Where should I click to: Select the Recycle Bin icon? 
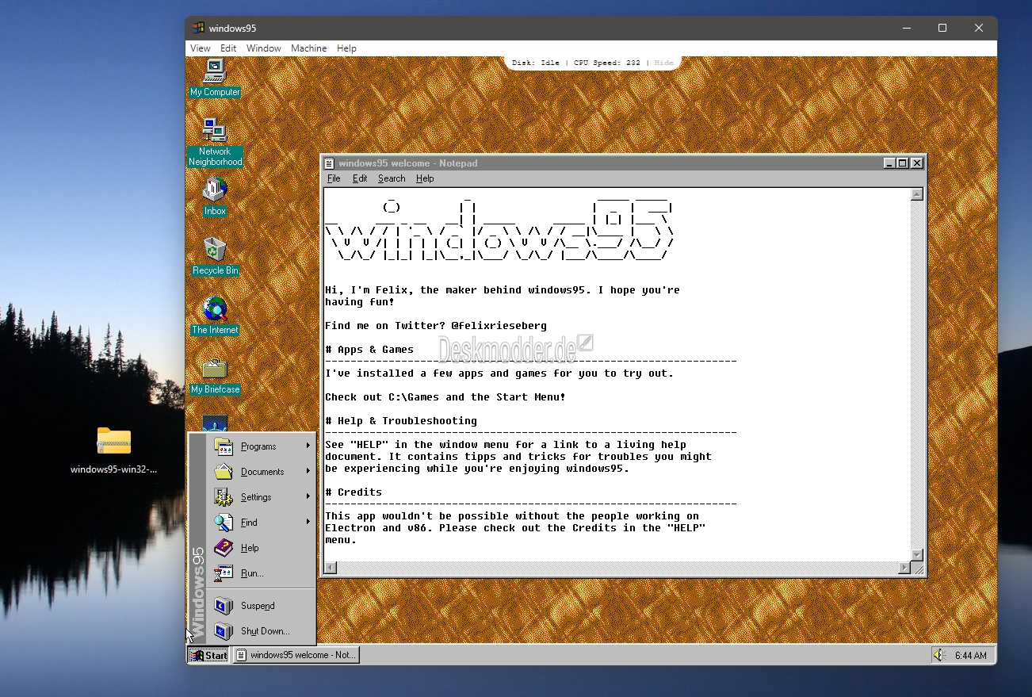(x=215, y=256)
